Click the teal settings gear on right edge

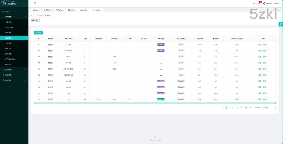click(281, 24)
